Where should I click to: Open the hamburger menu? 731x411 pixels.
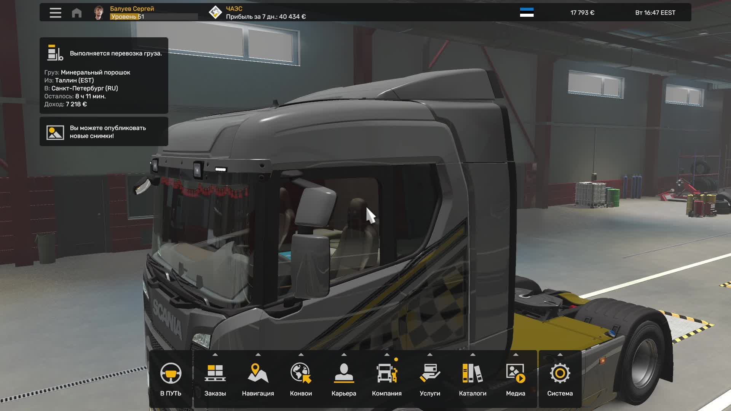tap(55, 13)
